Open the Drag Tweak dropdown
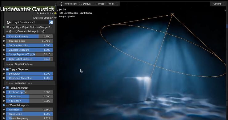This screenshot has width=228, height=120. click(x=112, y=4)
